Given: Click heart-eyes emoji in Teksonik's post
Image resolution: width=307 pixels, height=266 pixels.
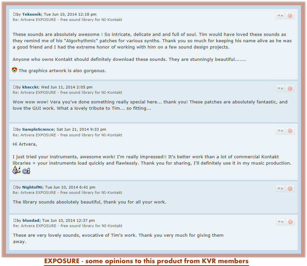Looking at the screenshot, I should 14,70.
